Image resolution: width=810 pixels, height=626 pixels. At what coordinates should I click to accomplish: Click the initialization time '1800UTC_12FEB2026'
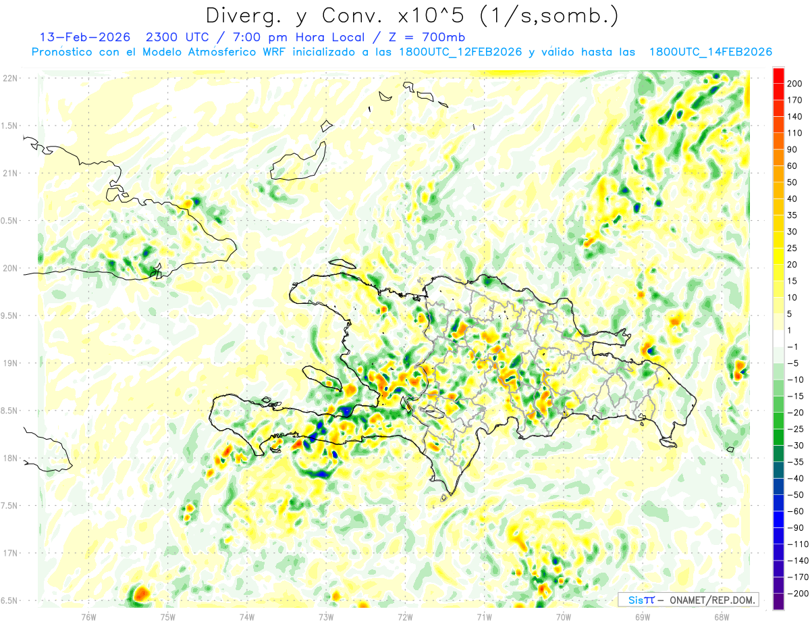tap(460, 52)
